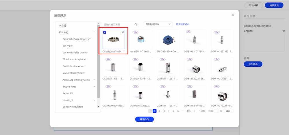Image resolution: width=289 pixels, height=135 pixels.
Task: Select the car wiper category
Action: 68,46
